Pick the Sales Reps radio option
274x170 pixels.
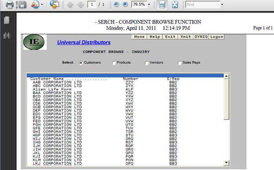click(179, 63)
